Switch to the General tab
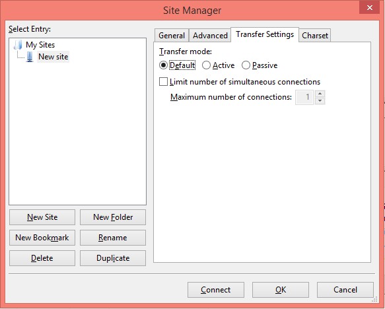This screenshot has width=385, height=309. pyautogui.click(x=172, y=36)
